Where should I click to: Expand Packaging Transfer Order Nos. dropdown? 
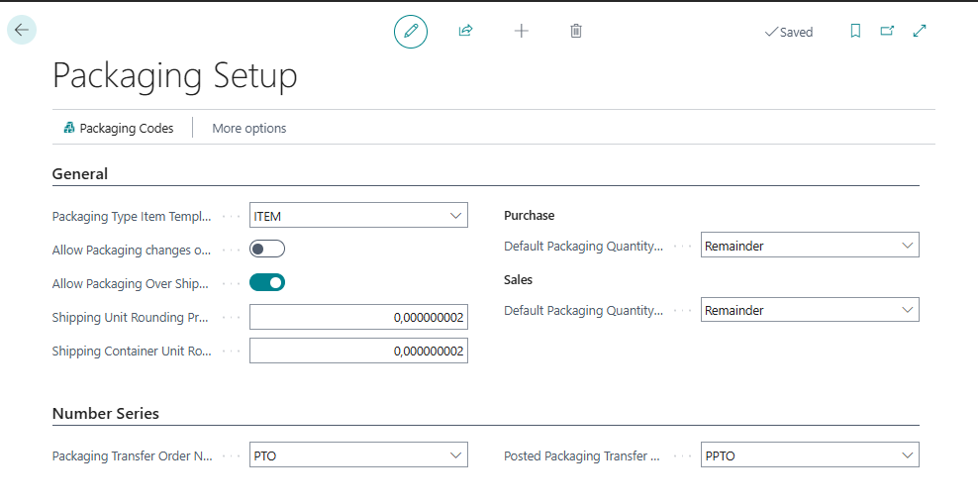455,455
